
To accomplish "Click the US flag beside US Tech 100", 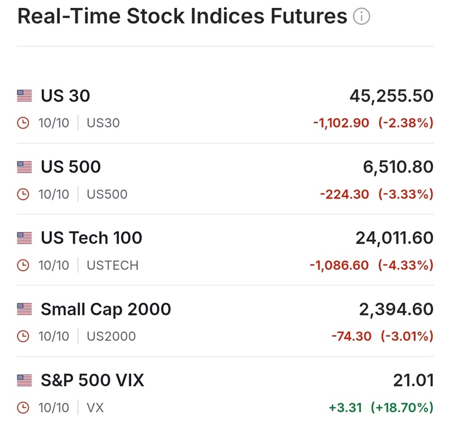I will coord(24,238).
